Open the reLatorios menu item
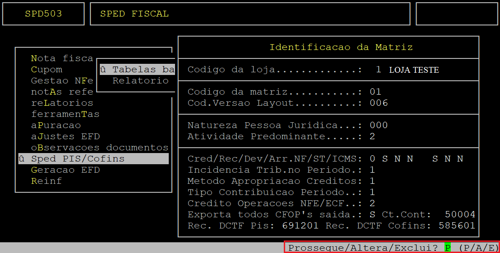The image size is (500, 253). click(x=62, y=103)
